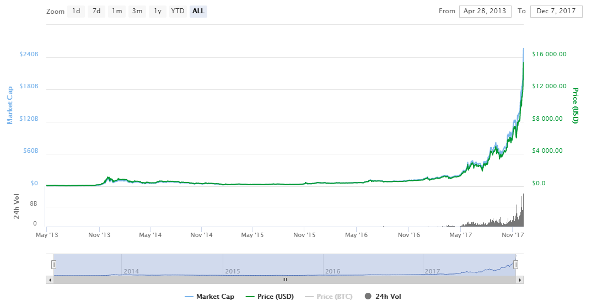597x306 pixels.
Task: Select the 1y zoom range
Action: tap(158, 11)
